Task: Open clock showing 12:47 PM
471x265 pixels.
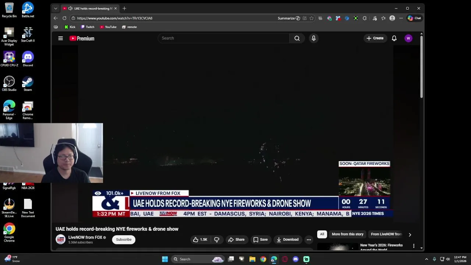Action: pyautogui.click(x=460, y=259)
